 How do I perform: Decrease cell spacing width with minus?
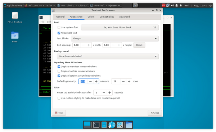pos(83,45)
